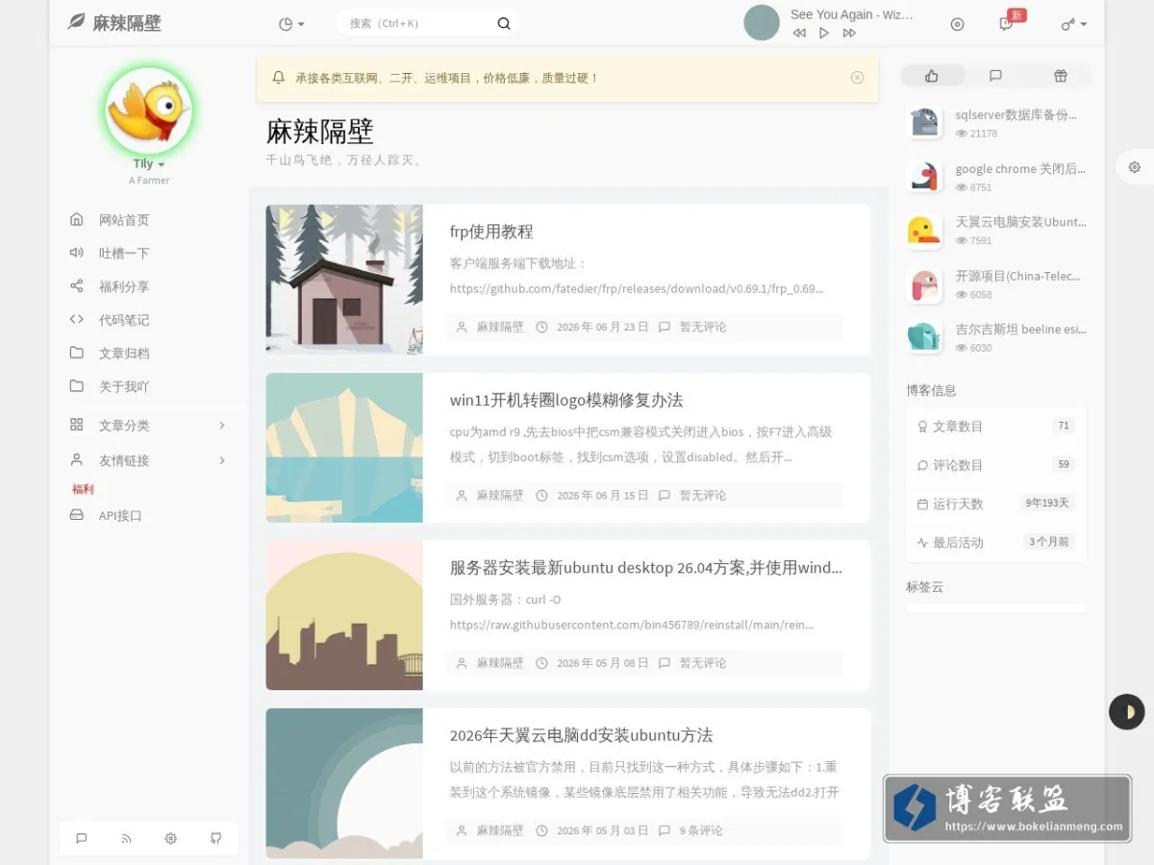Viewport: 1154px width, 865px height.
Task: Open the pie chart dropdown in header
Action: pyautogui.click(x=291, y=24)
